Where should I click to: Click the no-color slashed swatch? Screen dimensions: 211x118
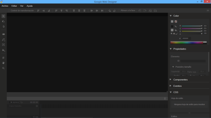176,21
